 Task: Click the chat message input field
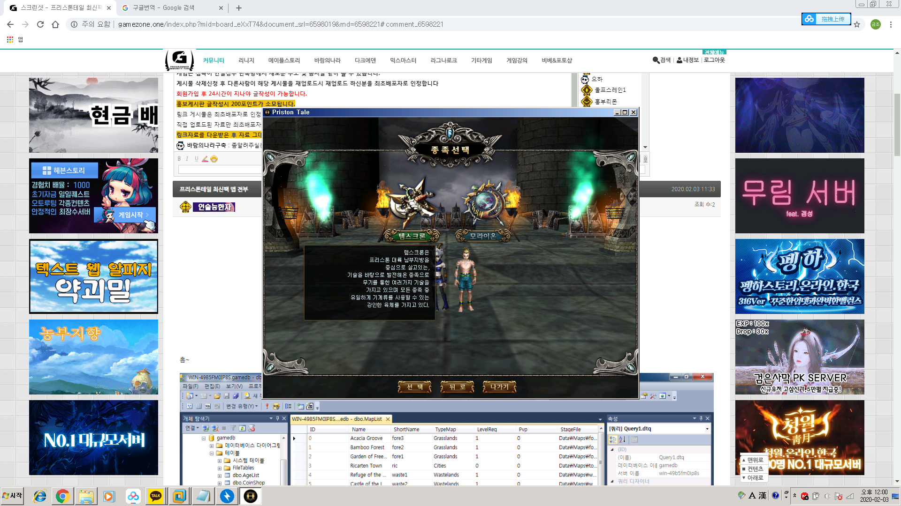[220, 169]
